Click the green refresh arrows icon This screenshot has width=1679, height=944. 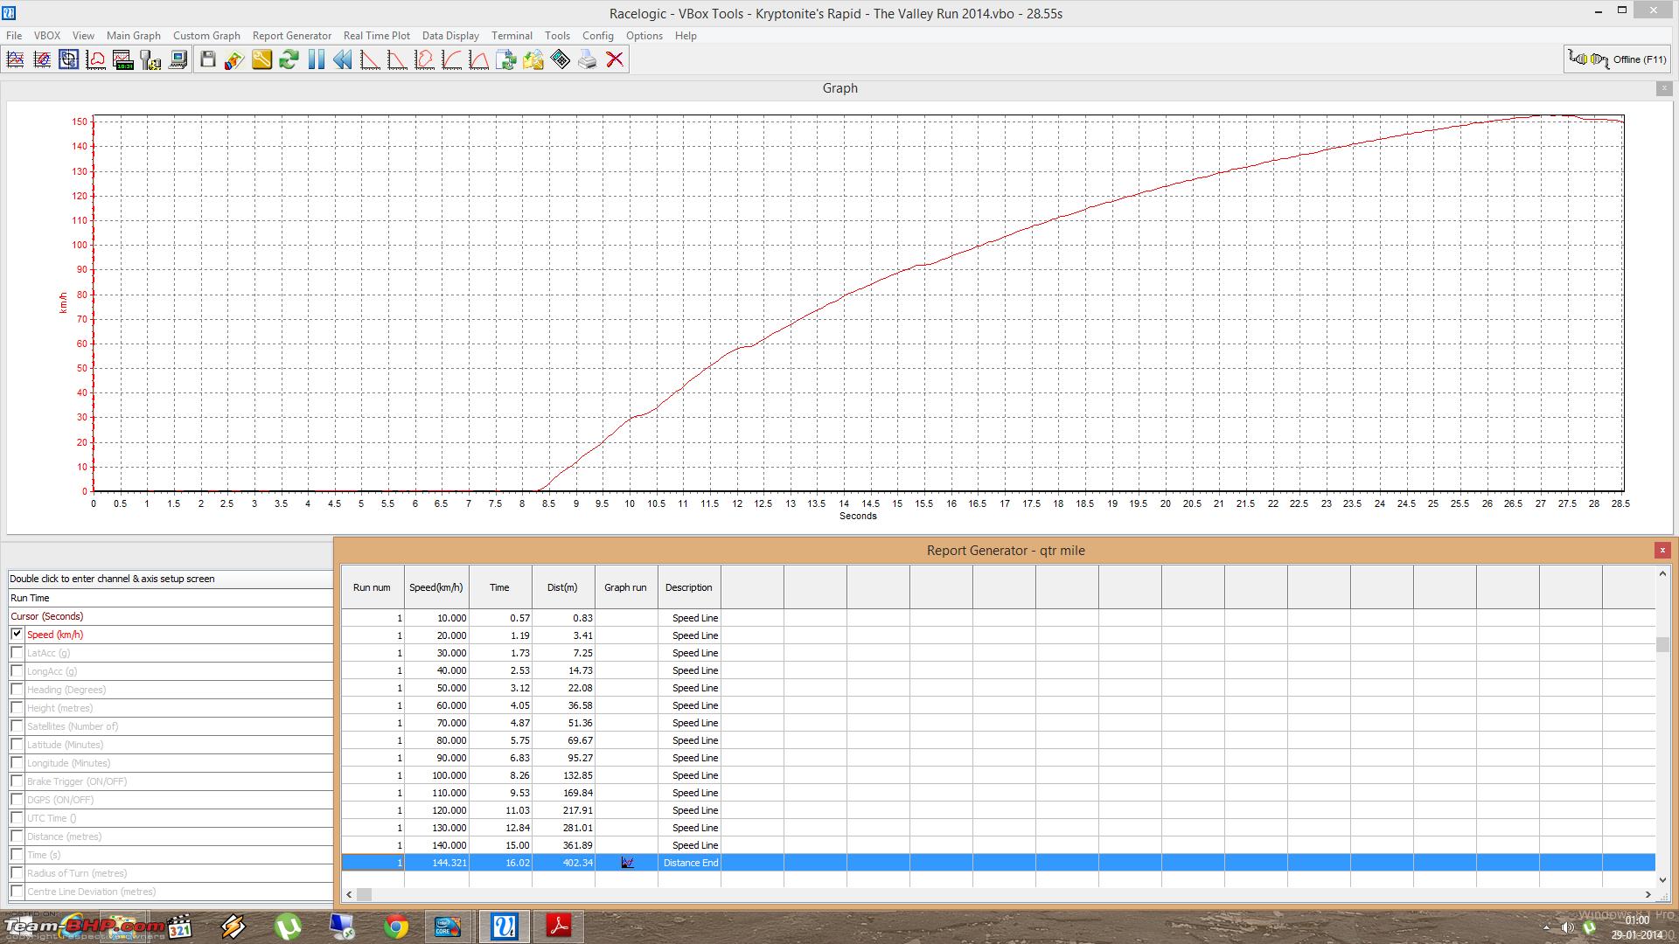(x=289, y=59)
